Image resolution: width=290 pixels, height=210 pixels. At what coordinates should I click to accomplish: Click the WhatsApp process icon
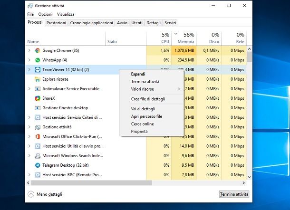pos(38,60)
